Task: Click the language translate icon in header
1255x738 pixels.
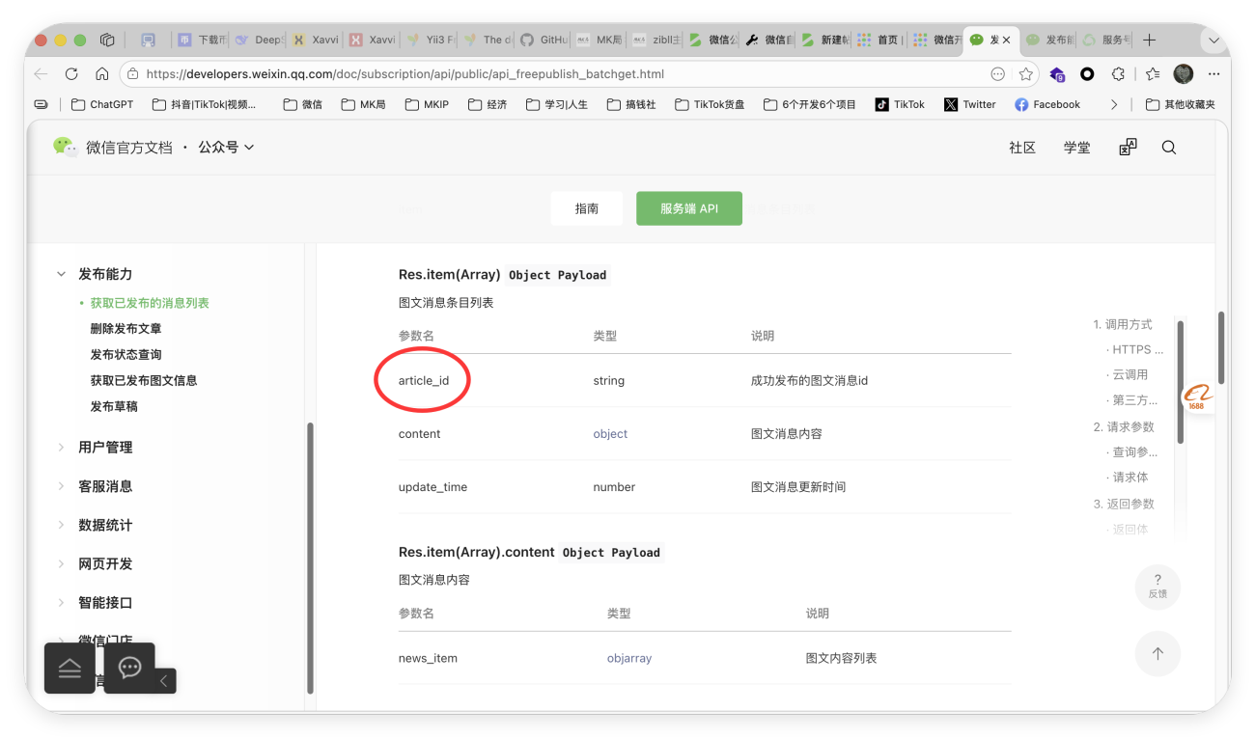Action: click(1128, 148)
